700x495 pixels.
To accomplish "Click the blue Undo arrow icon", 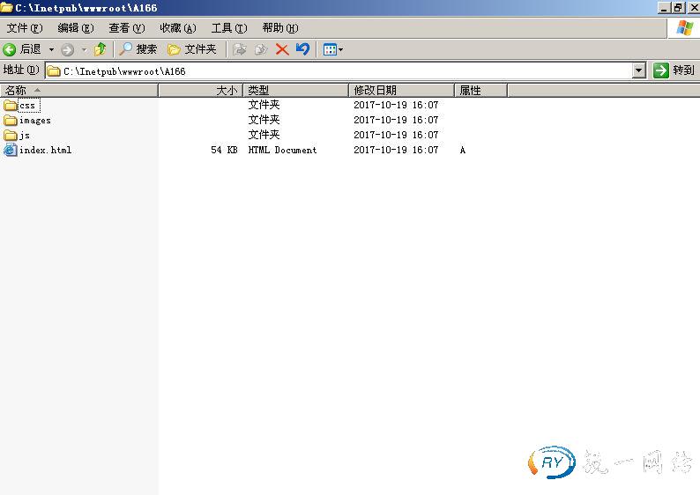I will point(302,49).
